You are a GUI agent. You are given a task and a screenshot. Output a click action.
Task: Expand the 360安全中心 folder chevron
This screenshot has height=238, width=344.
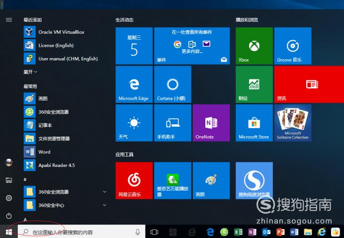[105, 205]
